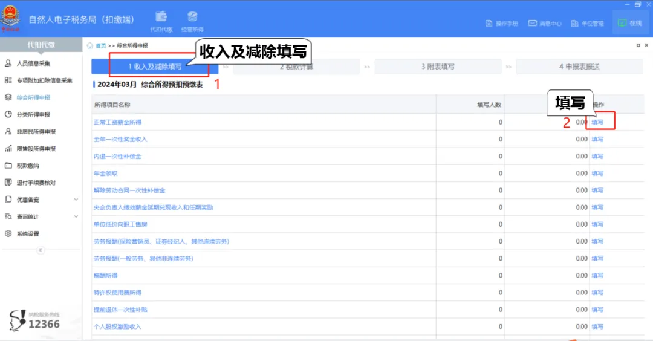This screenshot has height=341, width=653.
Task: Go to 分类所得申报 in sidebar
Action: (33, 114)
